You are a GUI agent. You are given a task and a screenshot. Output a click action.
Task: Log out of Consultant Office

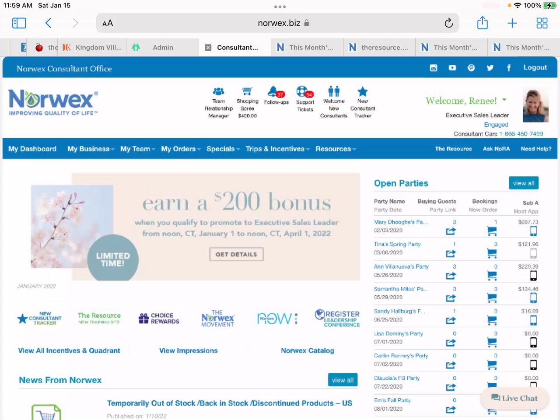click(x=535, y=67)
